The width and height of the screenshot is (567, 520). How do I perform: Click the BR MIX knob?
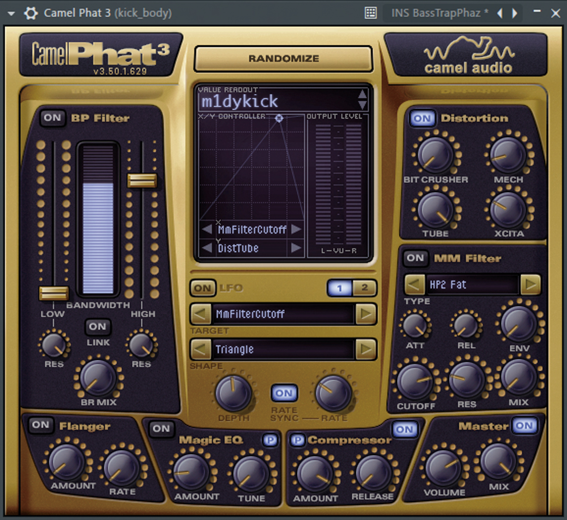[98, 377]
